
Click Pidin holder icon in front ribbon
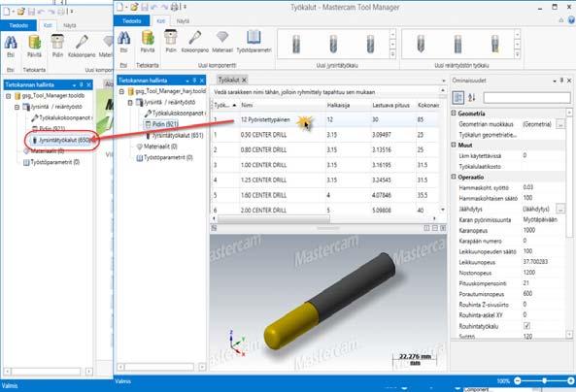171,38
